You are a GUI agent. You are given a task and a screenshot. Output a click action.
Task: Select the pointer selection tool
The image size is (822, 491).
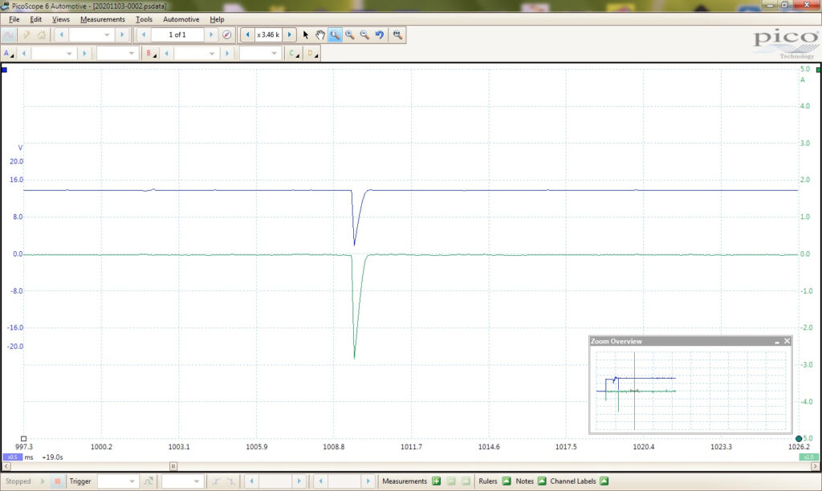click(306, 34)
